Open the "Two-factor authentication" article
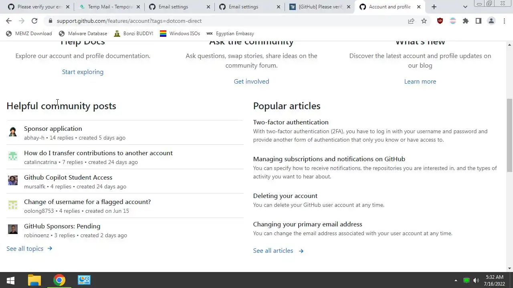513x288 pixels. (291, 122)
